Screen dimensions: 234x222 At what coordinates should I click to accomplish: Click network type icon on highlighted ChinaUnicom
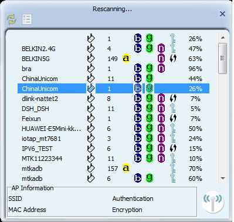[x=90, y=88]
